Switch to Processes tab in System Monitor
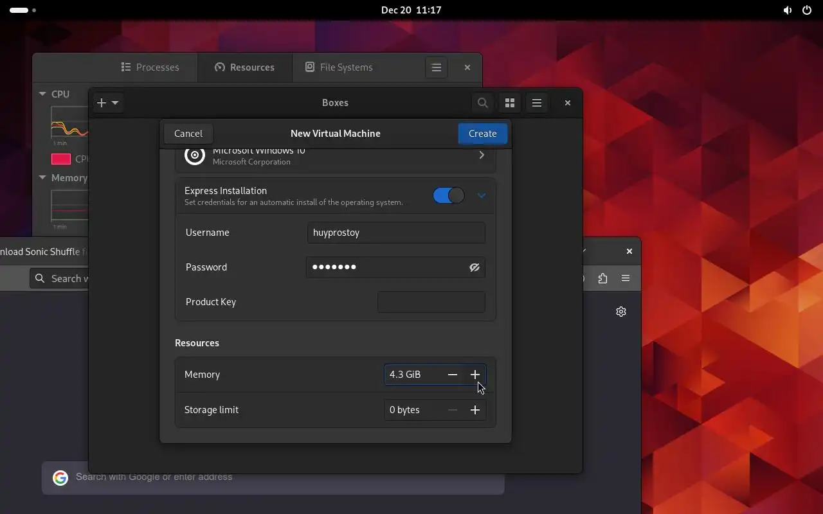This screenshot has width=823, height=514. pyautogui.click(x=150, y=67)
